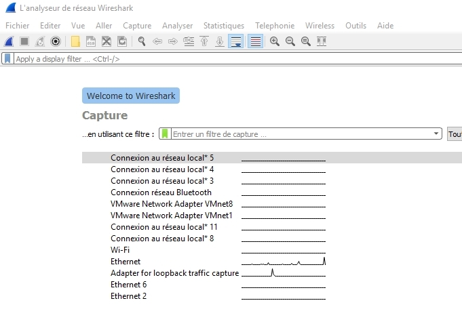The height and width of the screenshot is (326, 462).
Task: Click the partially visible Tout button
Action: (x=455, y=134)
